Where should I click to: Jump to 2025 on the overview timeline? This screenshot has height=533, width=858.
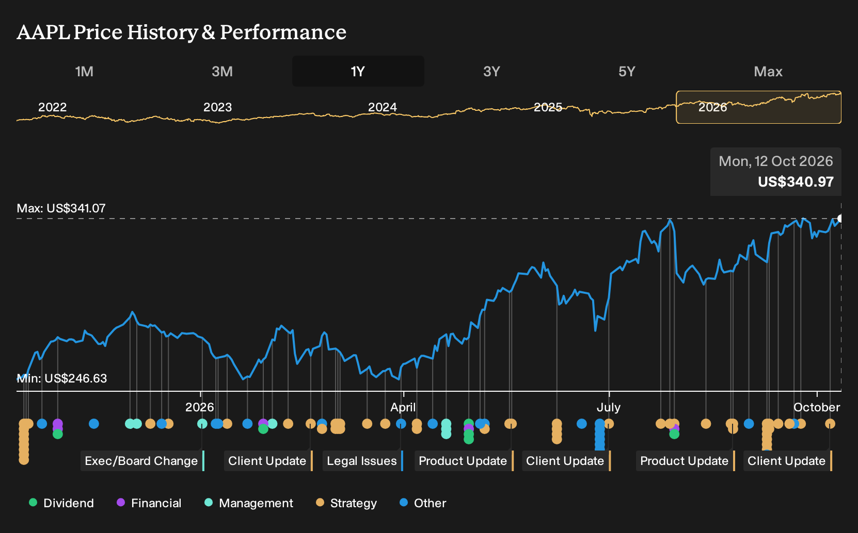tap(548, 107)
